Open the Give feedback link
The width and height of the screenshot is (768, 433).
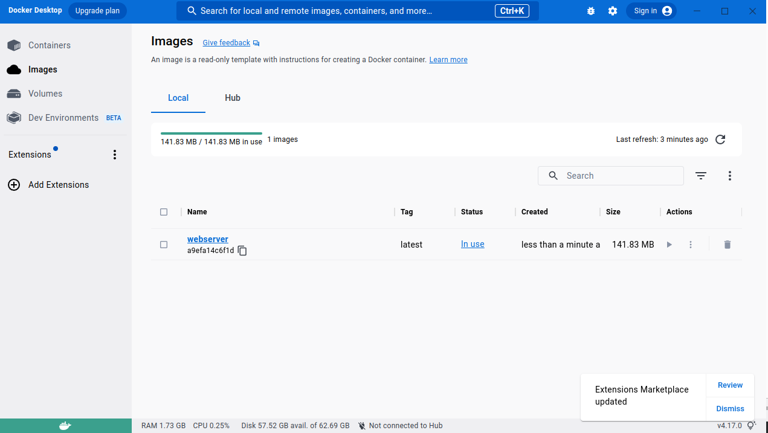pos(226,43)
